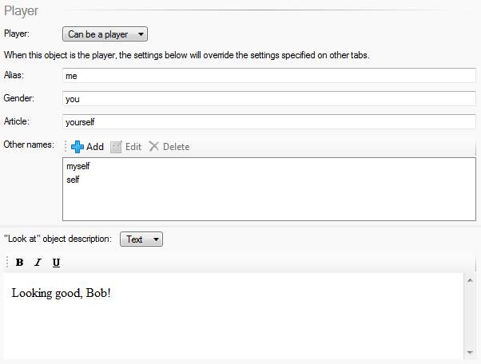481x364 pixels.
Task: Click the blue plus Add icon
Action: (78, 147)
